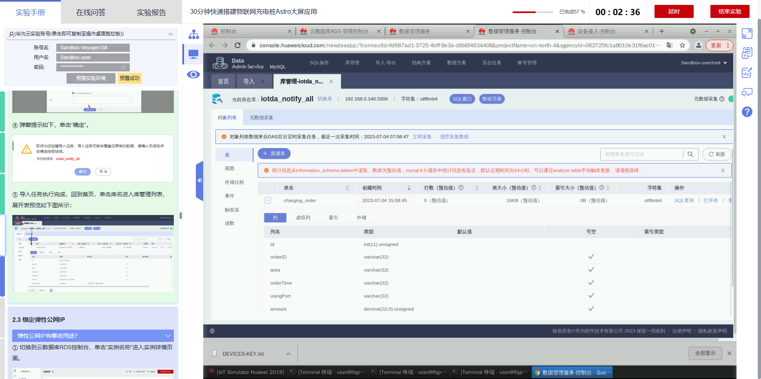Image resolution: width=761 pixels, height=379 pixels.
Task: Click the 新建表 button
Action: point(274,153)
